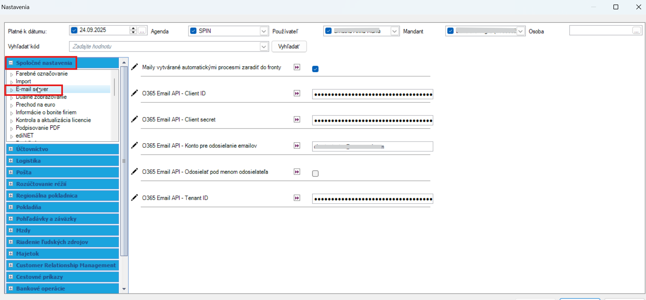Click arrow icon next to Tenant ID row
The image size is (646, 300).
[x=297, y=198]
